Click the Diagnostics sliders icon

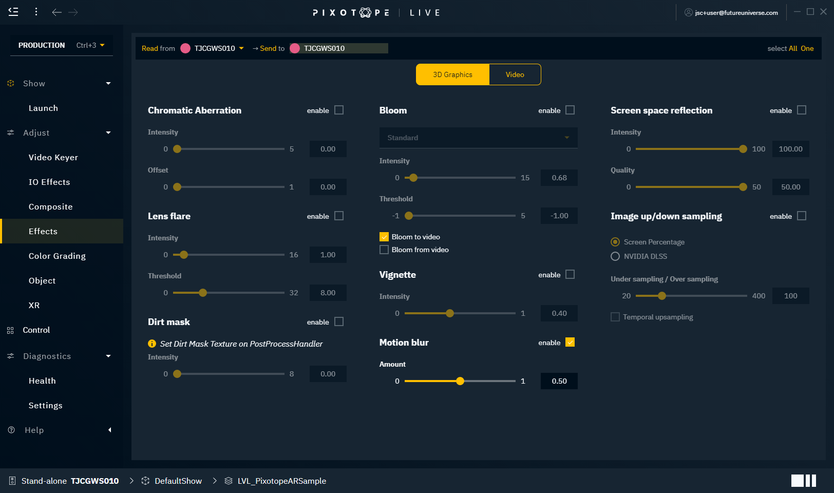click(11, 356)
